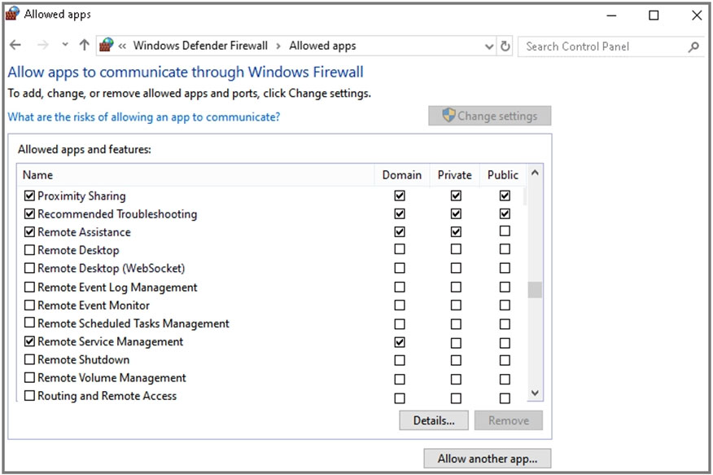Select the Remote Desktop row text
Image resolution: width=713 pixels, height=475 pixels.
tap(78, 250)
